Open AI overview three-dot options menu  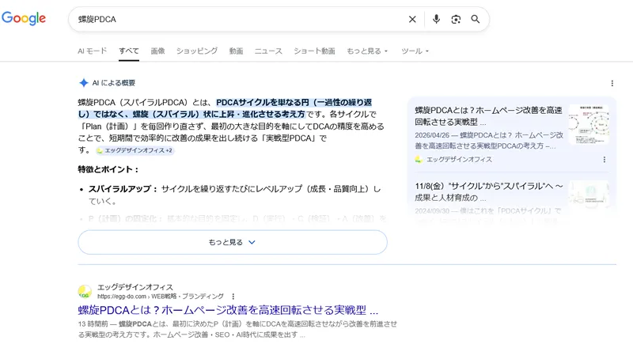point(612,83)
